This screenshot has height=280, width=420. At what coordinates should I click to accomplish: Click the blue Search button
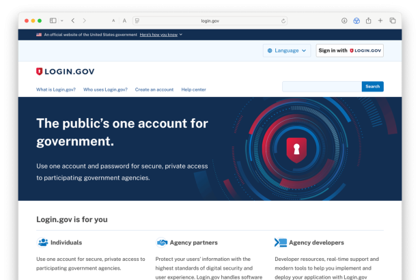373,87
